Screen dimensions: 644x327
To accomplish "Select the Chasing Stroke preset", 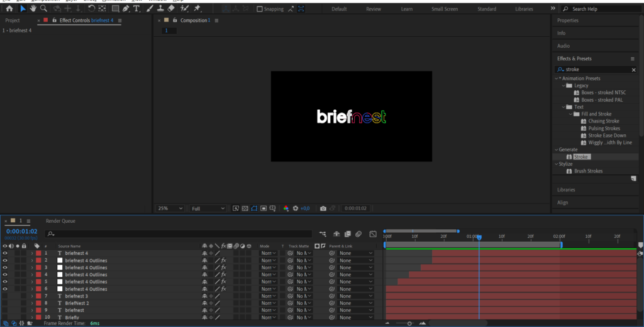I will (603, 121).
